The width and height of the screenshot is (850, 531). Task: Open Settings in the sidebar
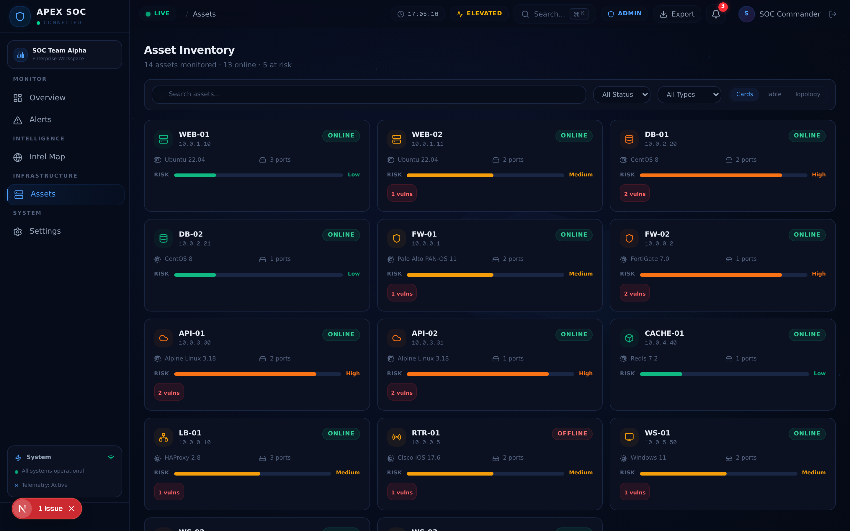(65, 232)
